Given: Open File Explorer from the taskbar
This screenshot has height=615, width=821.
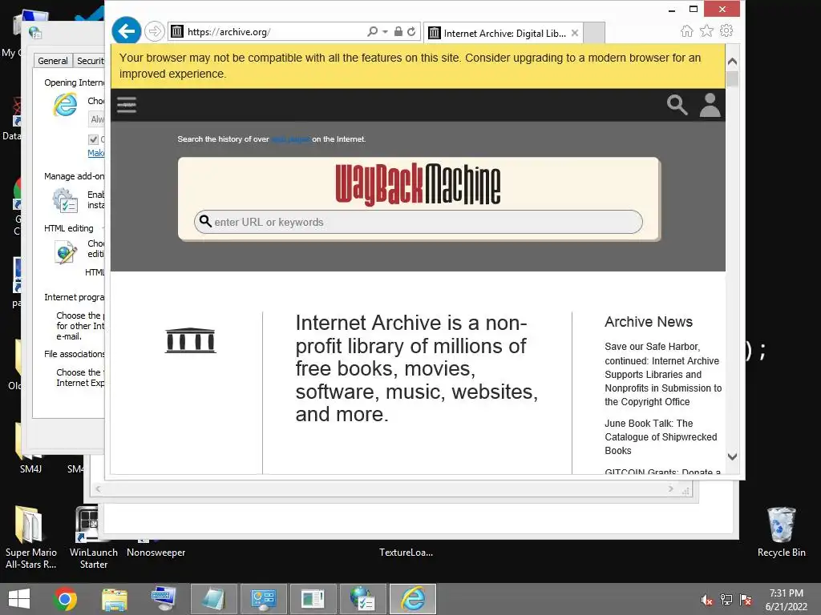Looking at the screenshot, I should (x=114, y=599).
